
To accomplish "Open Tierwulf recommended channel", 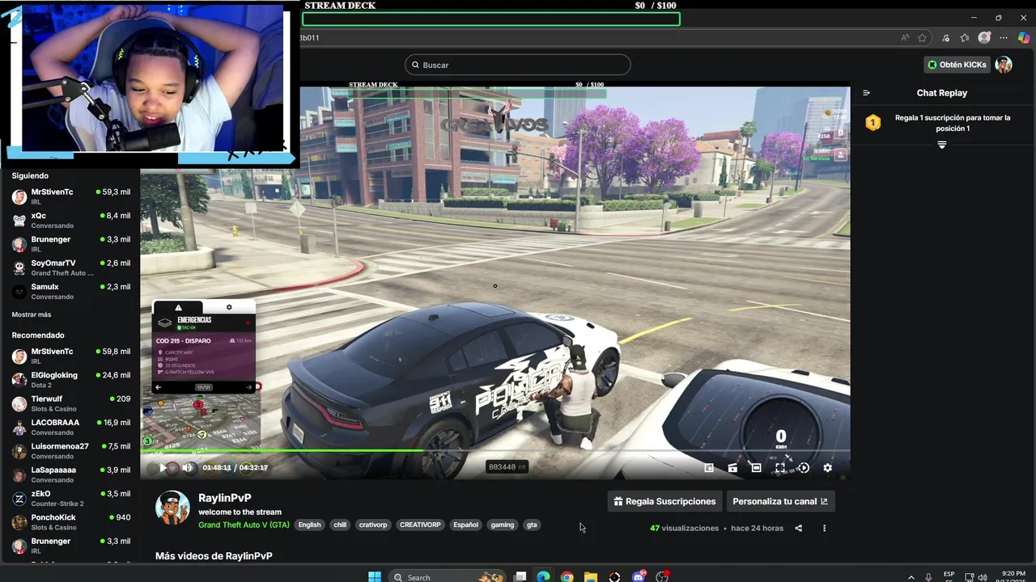I will [71, 403].
